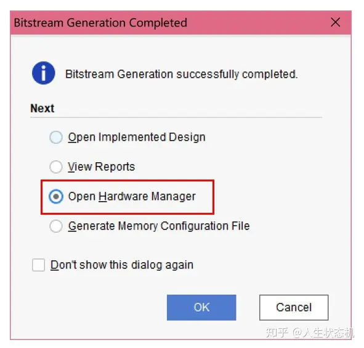
Task: Select the Open Implemented Design radio button
Action: tap(56, 137)
